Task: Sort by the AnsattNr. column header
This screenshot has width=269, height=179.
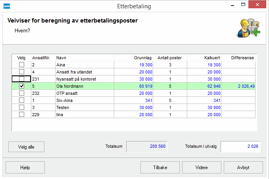Action: [x=43, y=58]
